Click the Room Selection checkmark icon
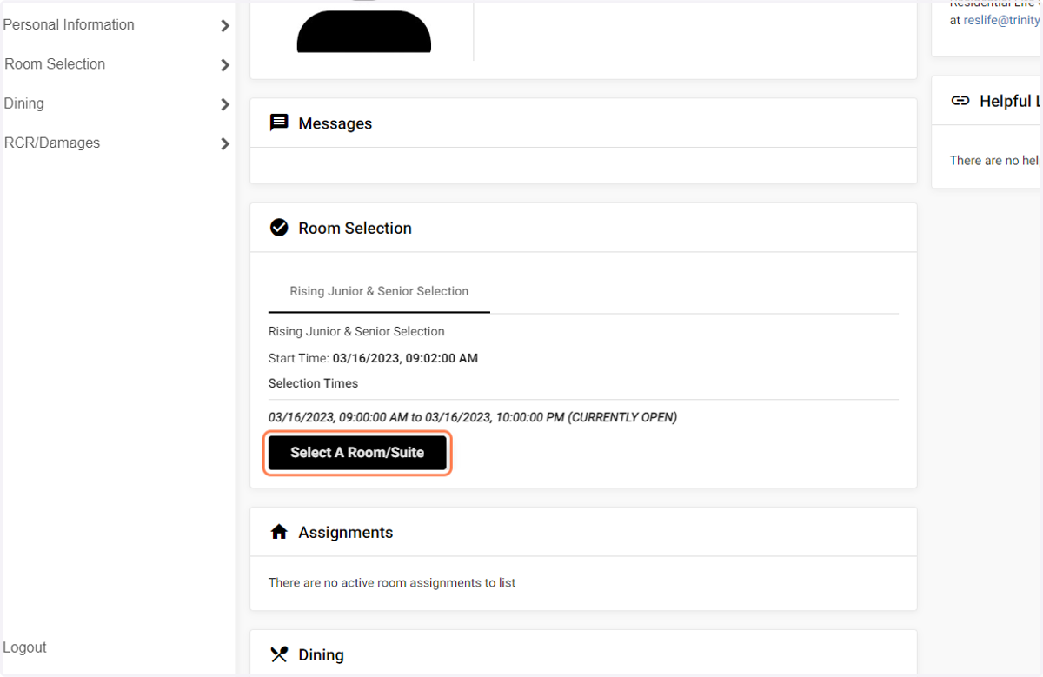 pyautogui.click(x=279, y=228)
